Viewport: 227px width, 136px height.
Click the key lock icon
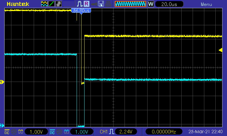coord(94,4)
